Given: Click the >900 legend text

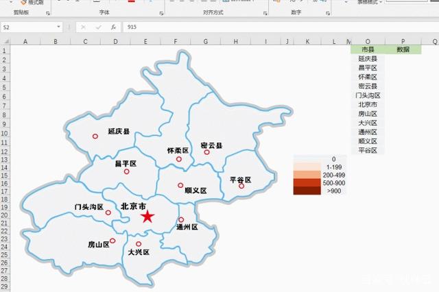Looking at the screenshot, I should [x=334, y=191].
